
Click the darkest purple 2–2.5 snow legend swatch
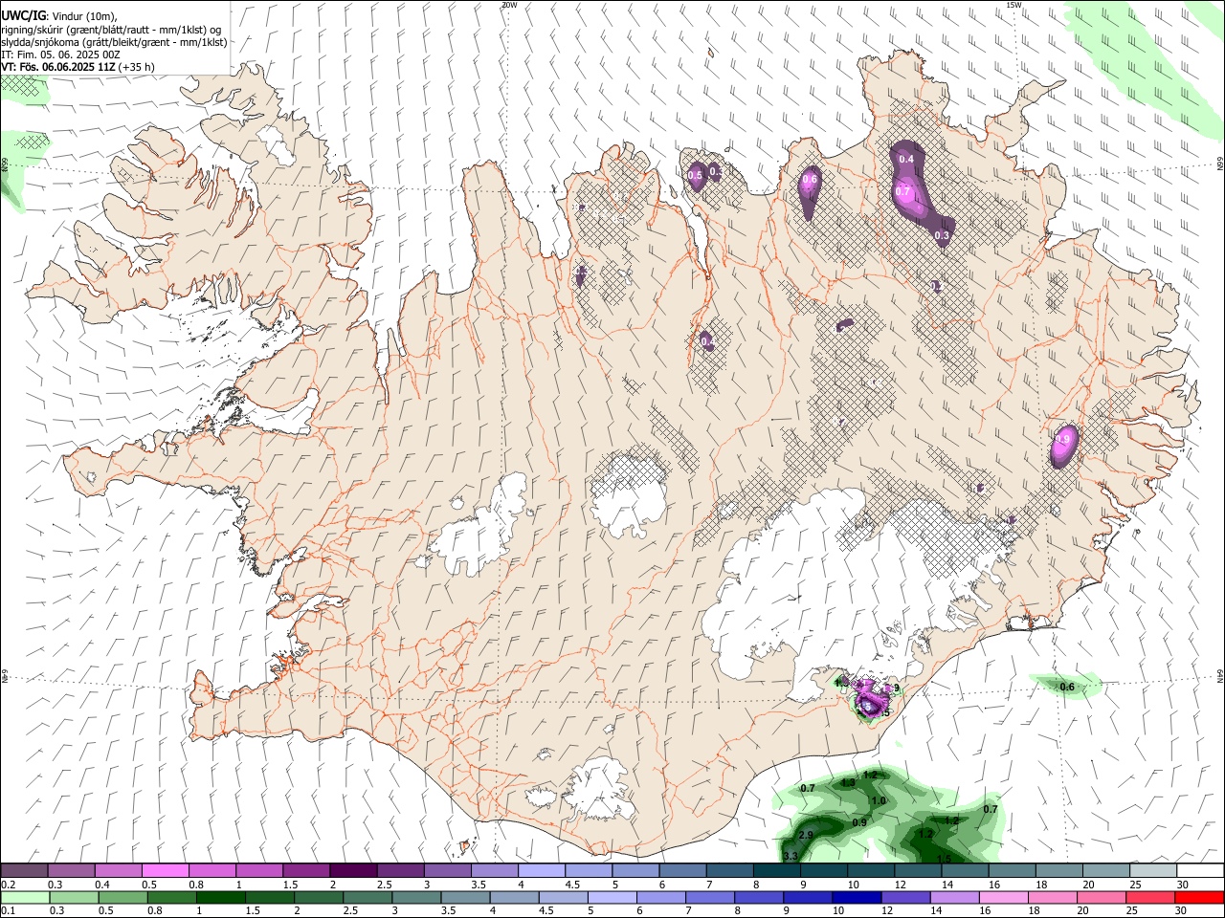point(352,871)
